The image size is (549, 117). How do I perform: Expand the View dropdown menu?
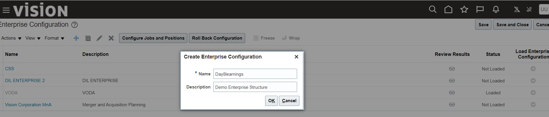pos(33,38)
